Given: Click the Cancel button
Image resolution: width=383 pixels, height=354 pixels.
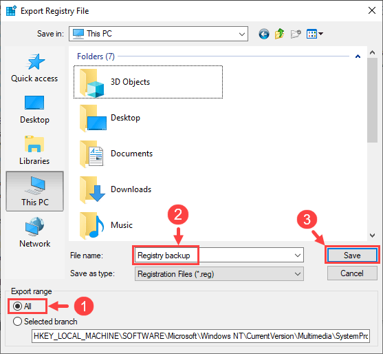Looking at the screenshot, I should point(352,273).
